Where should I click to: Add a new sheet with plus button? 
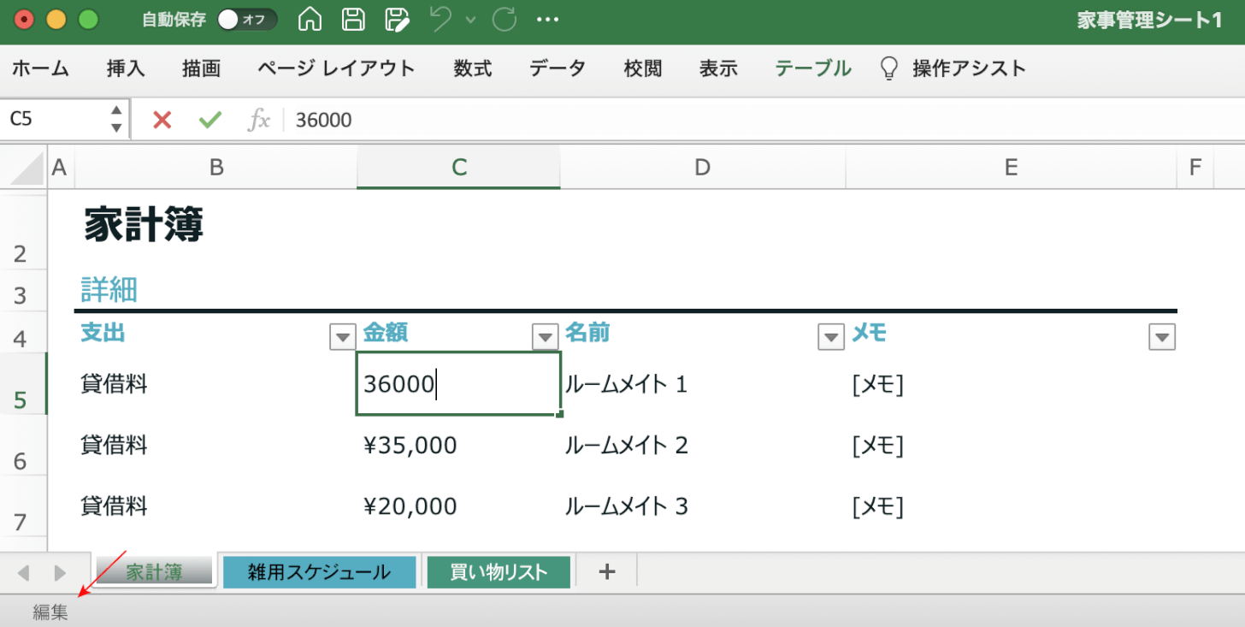point(607,572)
